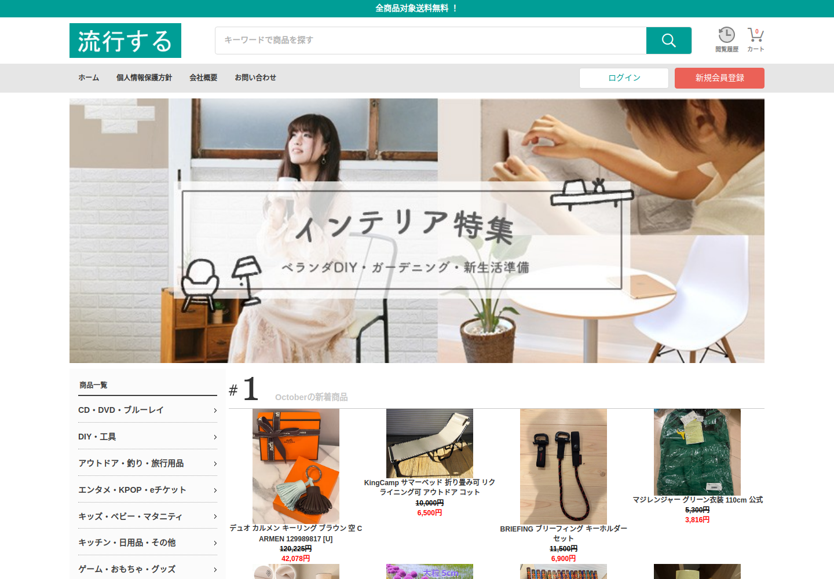Viewport: 834px width, 579px height.
Task: Click the 6,500円 sale price
Action: click(x=430, y=513)
